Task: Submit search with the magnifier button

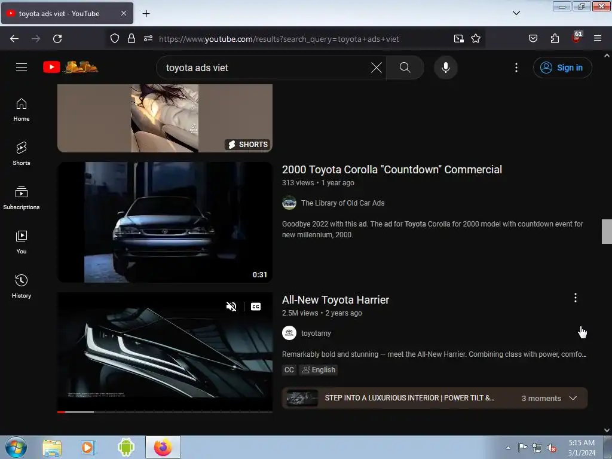Action: (405, 68)
